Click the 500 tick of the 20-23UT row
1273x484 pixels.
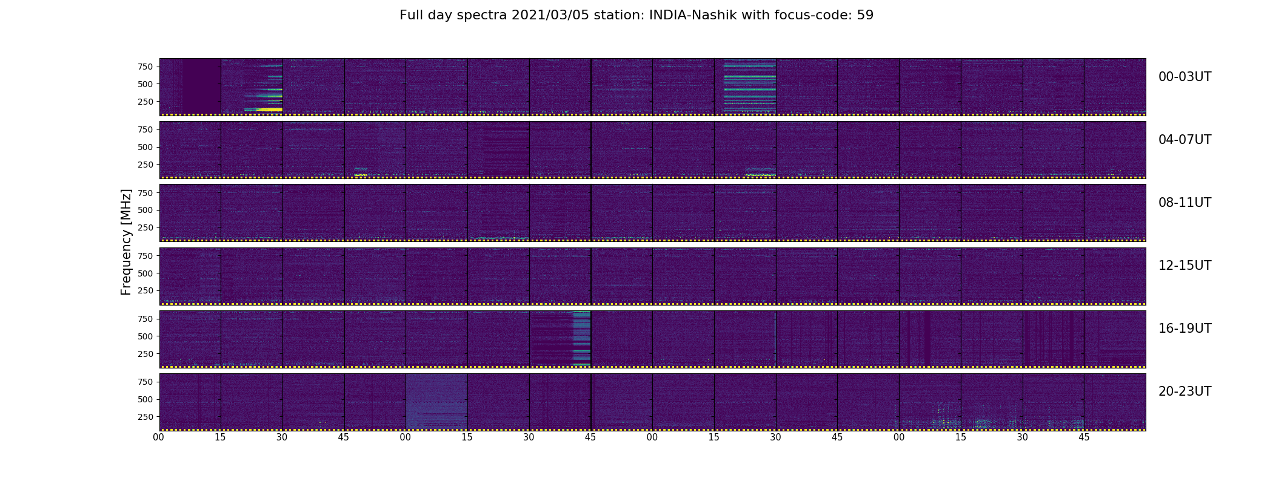(x=145, y=399)
